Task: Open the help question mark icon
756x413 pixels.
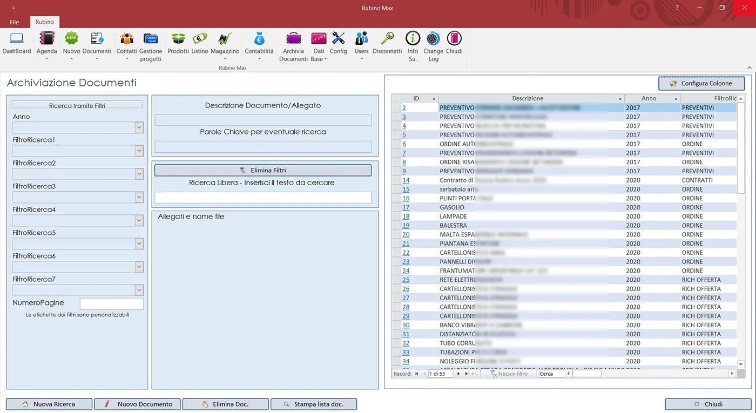Action: 677,8
